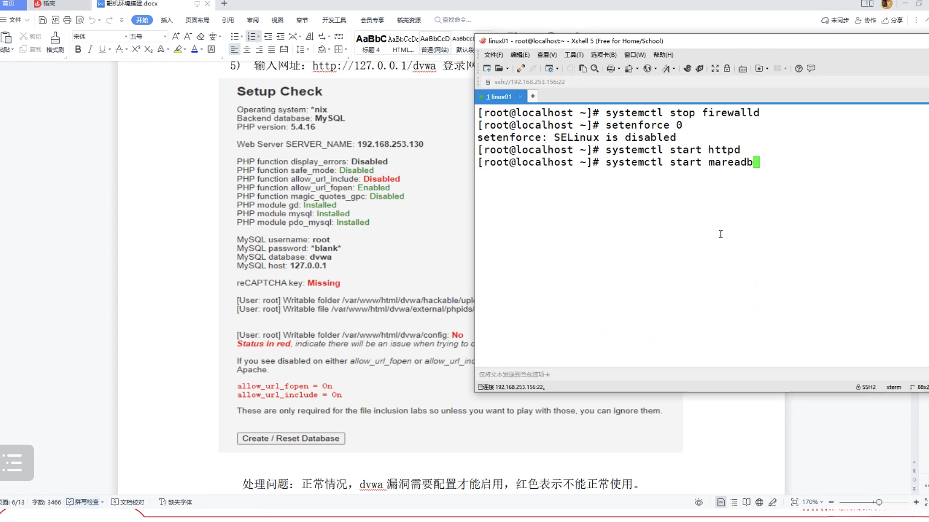Open Xshell 工具(T) menu
Image resolution: width=929 pixels, height=522 pixels.
574,55
